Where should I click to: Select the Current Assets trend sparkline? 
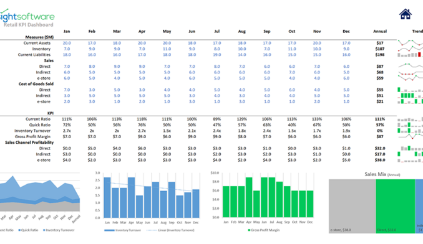[410, 43]
